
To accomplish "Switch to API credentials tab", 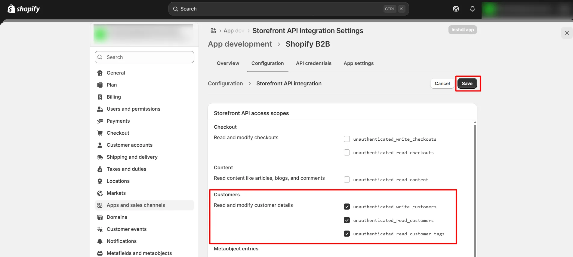I will click(x=314, y=63).
